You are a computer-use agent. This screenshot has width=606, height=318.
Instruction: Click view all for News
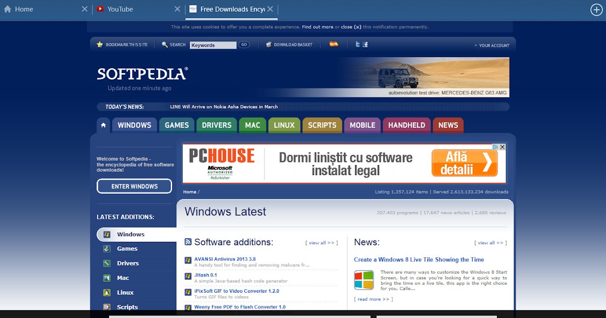pyautogui.click(x=490, y=243)
